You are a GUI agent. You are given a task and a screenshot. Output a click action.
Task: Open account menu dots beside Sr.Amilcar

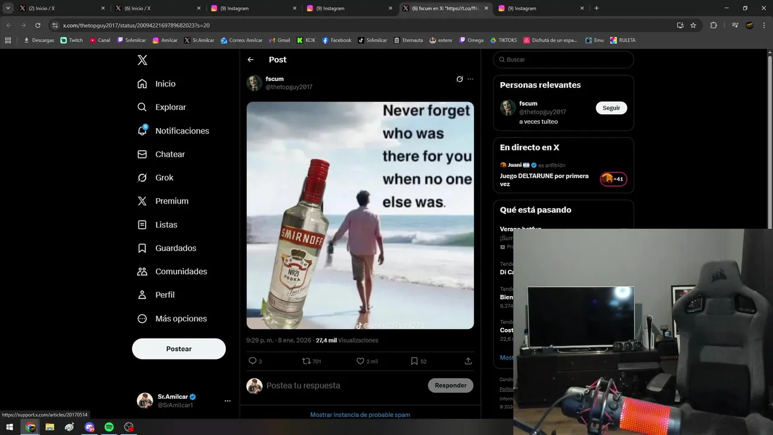click(228, 401)
